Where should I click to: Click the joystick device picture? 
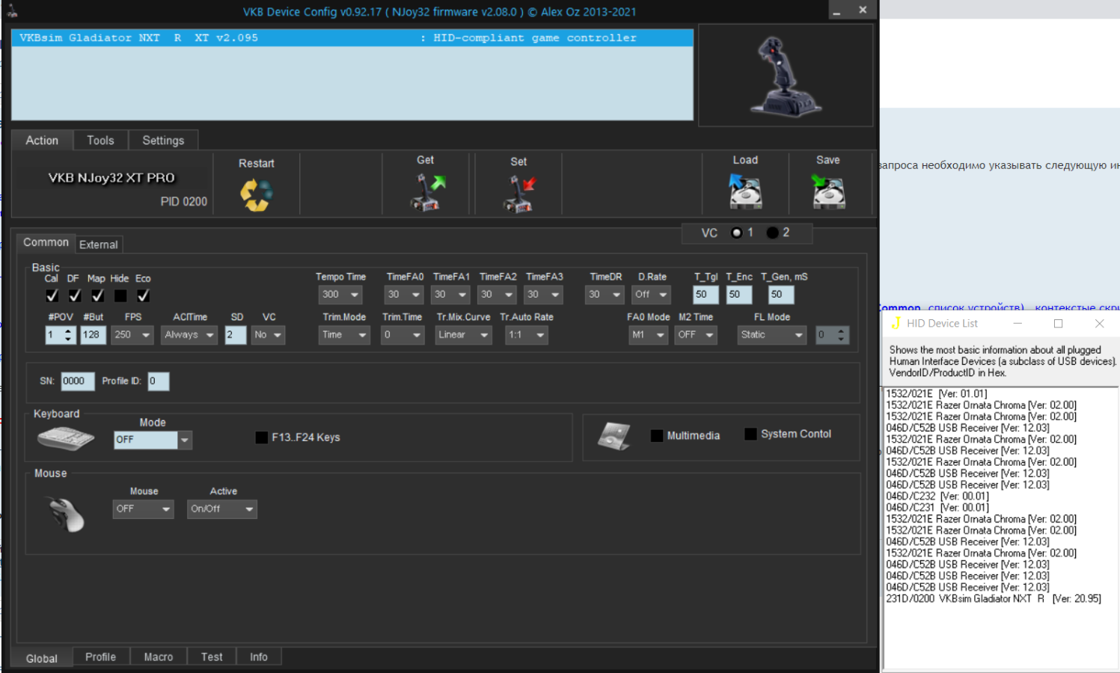click(x=786, y=76)
